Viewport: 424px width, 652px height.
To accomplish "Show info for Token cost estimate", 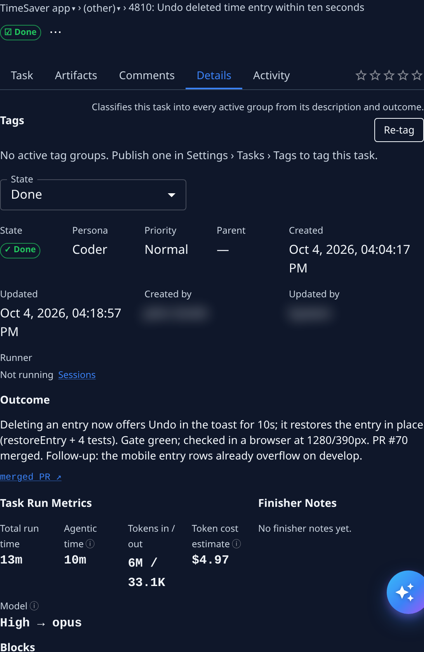I will pyautogui.click(x=236, y=544).
